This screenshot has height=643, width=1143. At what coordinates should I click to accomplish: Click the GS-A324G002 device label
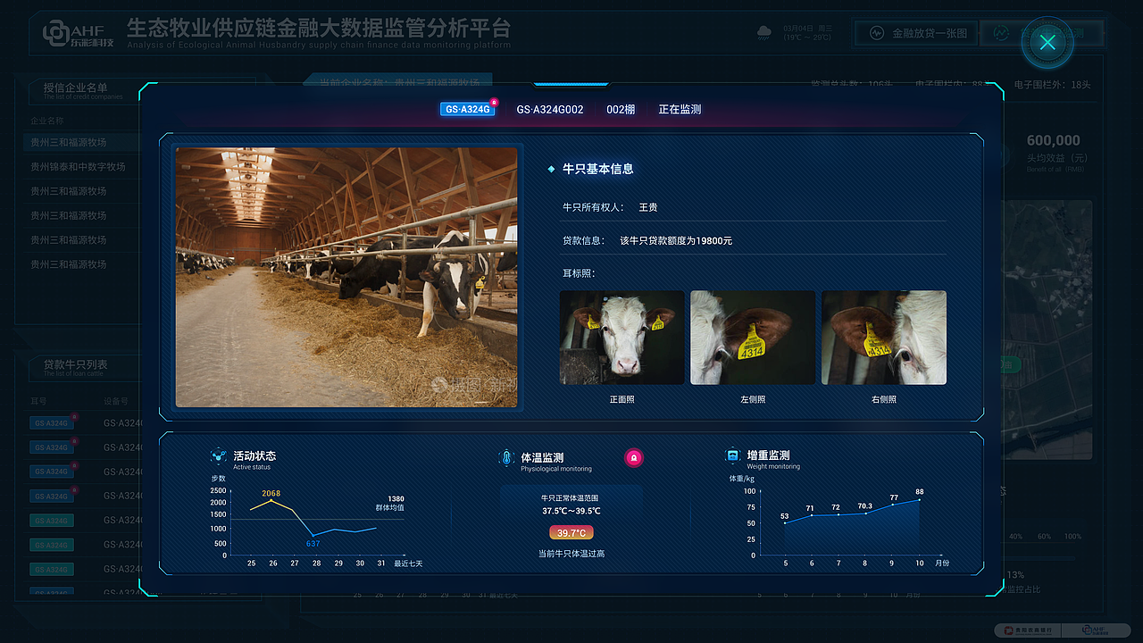pyautogui.click(x=550, y=109)
